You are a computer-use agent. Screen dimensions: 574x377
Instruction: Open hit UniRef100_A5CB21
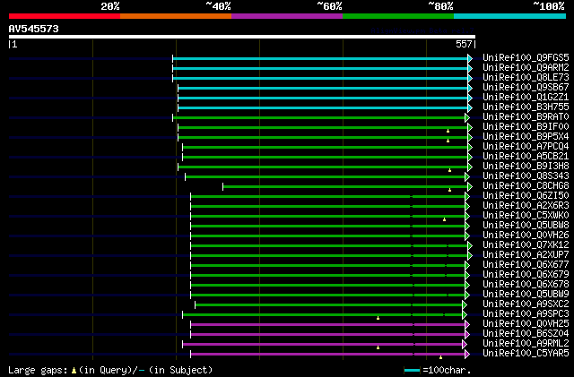point(526,157)
